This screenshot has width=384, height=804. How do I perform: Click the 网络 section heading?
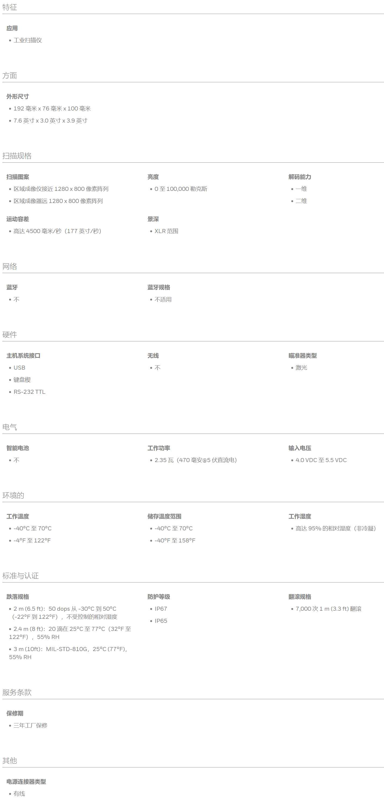point(10,266)
